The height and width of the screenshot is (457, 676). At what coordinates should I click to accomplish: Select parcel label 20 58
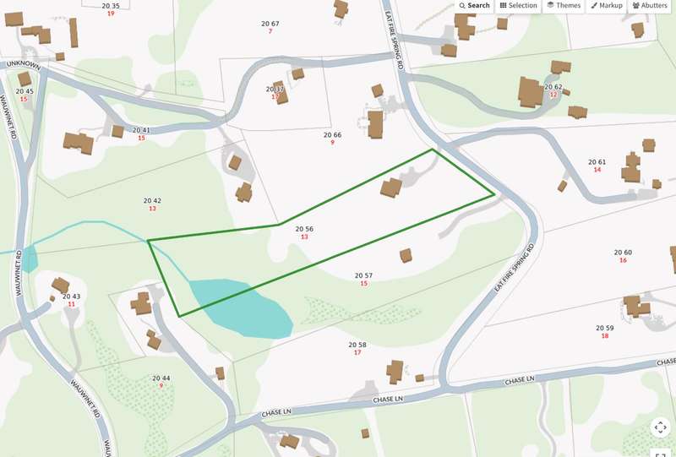[x=357, y=345]
